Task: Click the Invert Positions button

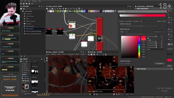Action: click(x=128, y=21)
